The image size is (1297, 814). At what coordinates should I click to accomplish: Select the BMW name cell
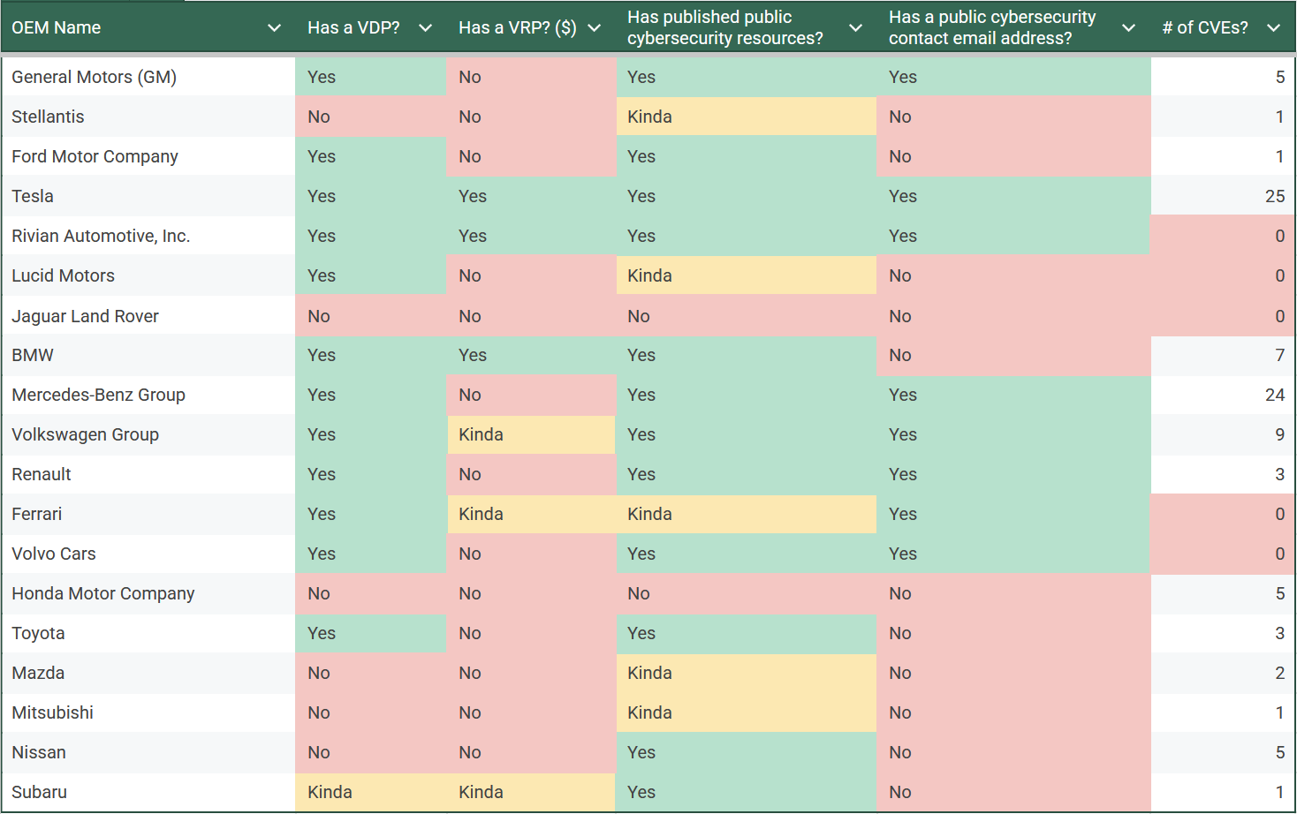(x=148, y=355)
